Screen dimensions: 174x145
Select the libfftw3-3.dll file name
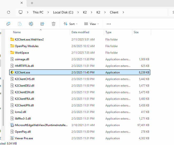click(x=23, y=118)
